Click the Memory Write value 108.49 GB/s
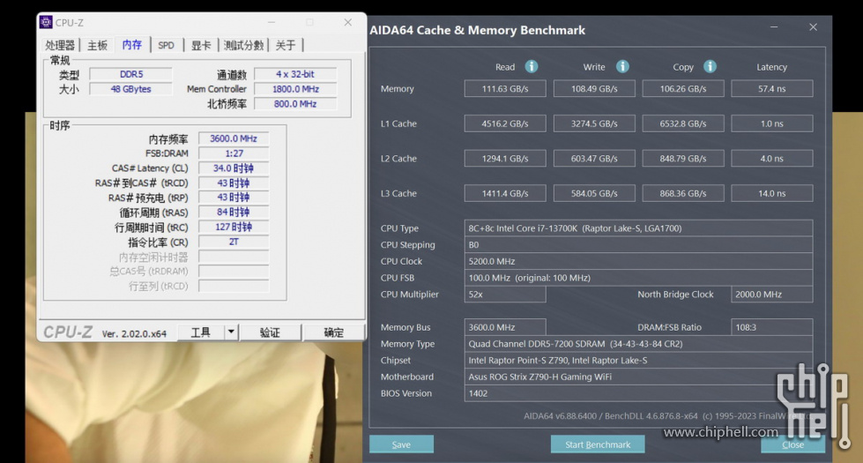 (594, 89)
